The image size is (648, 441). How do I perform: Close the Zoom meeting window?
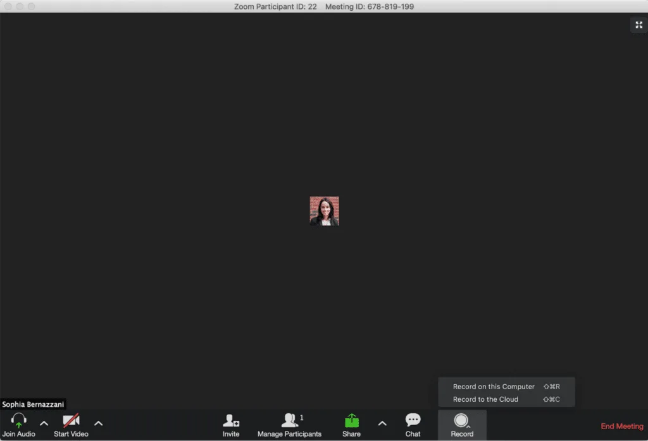click(x=8, y=6)
